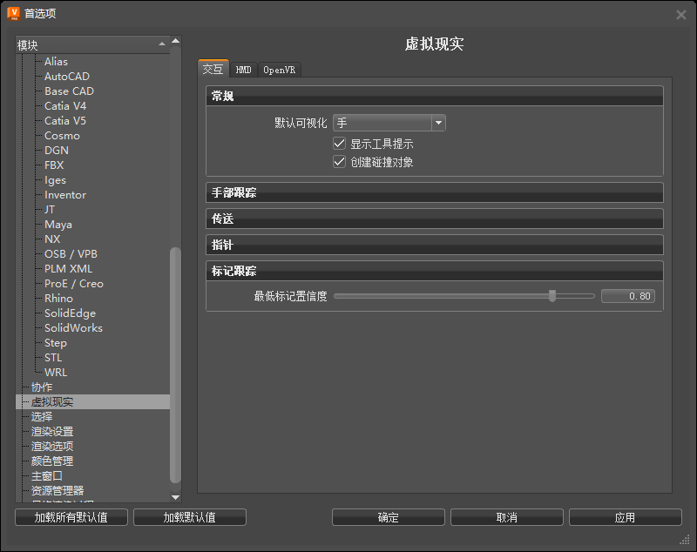Select DGN in the module tree
Image resolution: width=697 pixels, height=552 pixels.
(57, 150)
